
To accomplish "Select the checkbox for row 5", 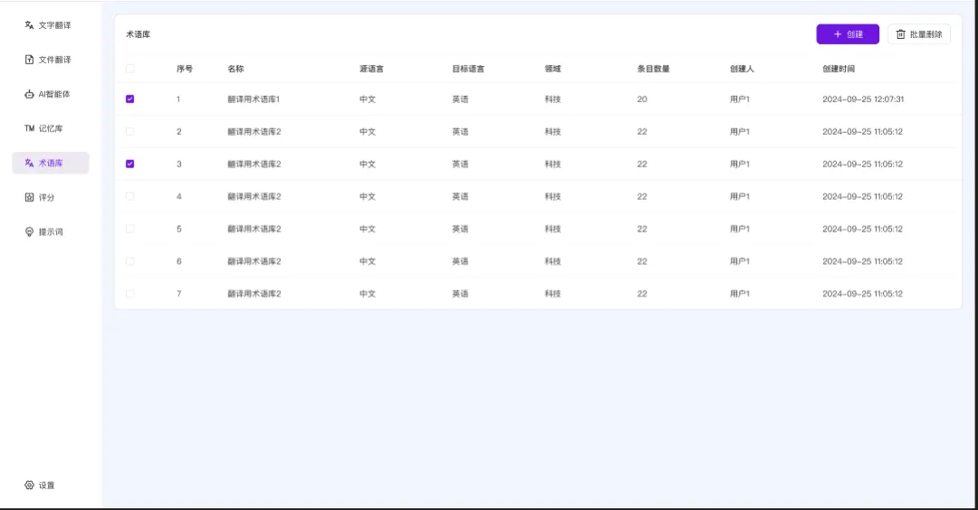I will click(129, 229).
